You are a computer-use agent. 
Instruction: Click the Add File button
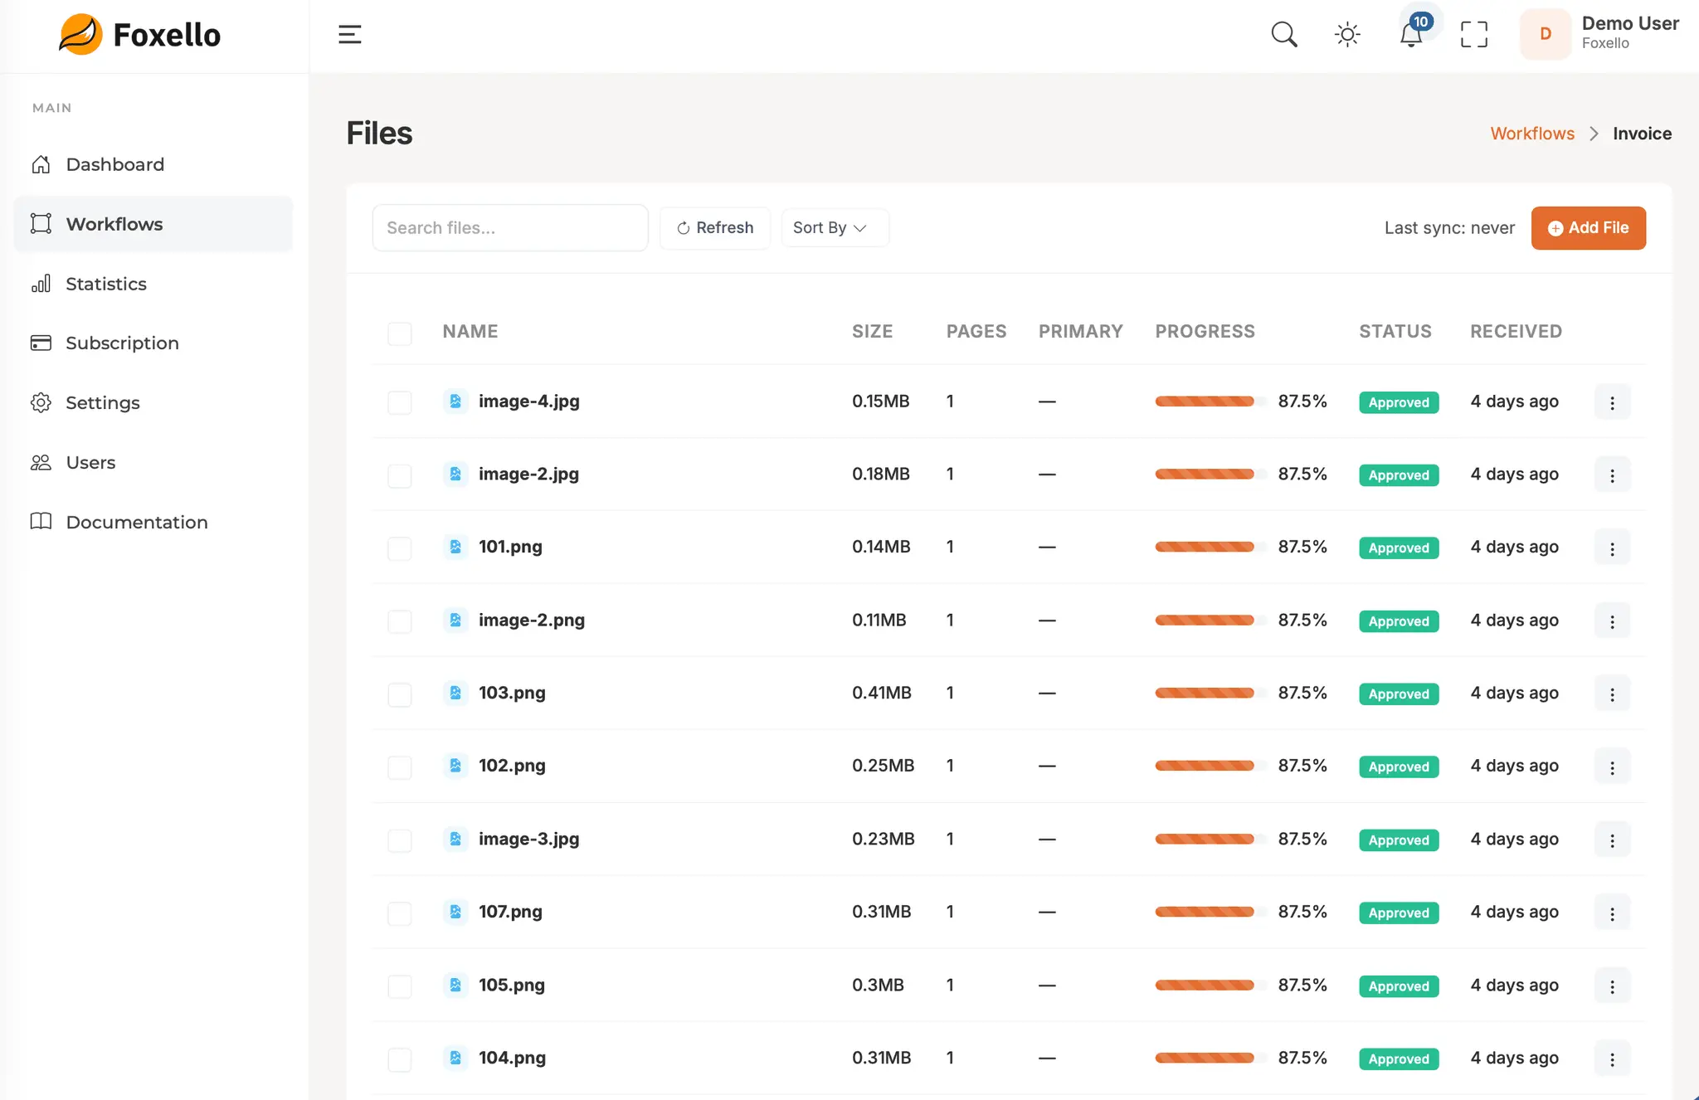(1588, 228)
